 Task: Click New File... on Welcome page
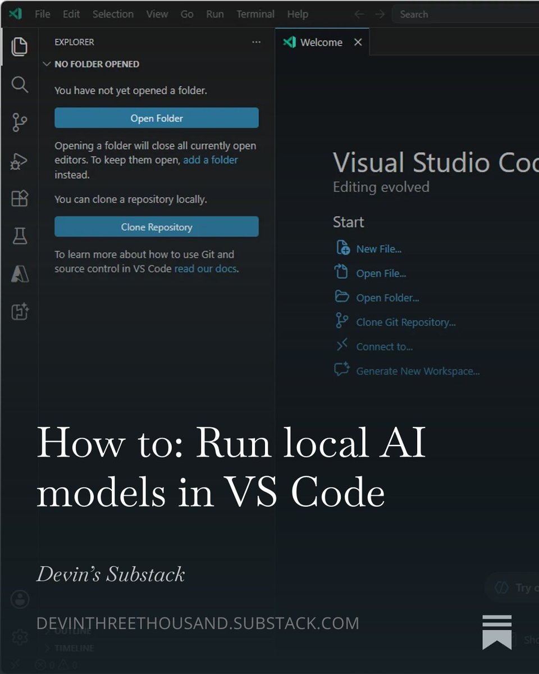click(379, 249)
